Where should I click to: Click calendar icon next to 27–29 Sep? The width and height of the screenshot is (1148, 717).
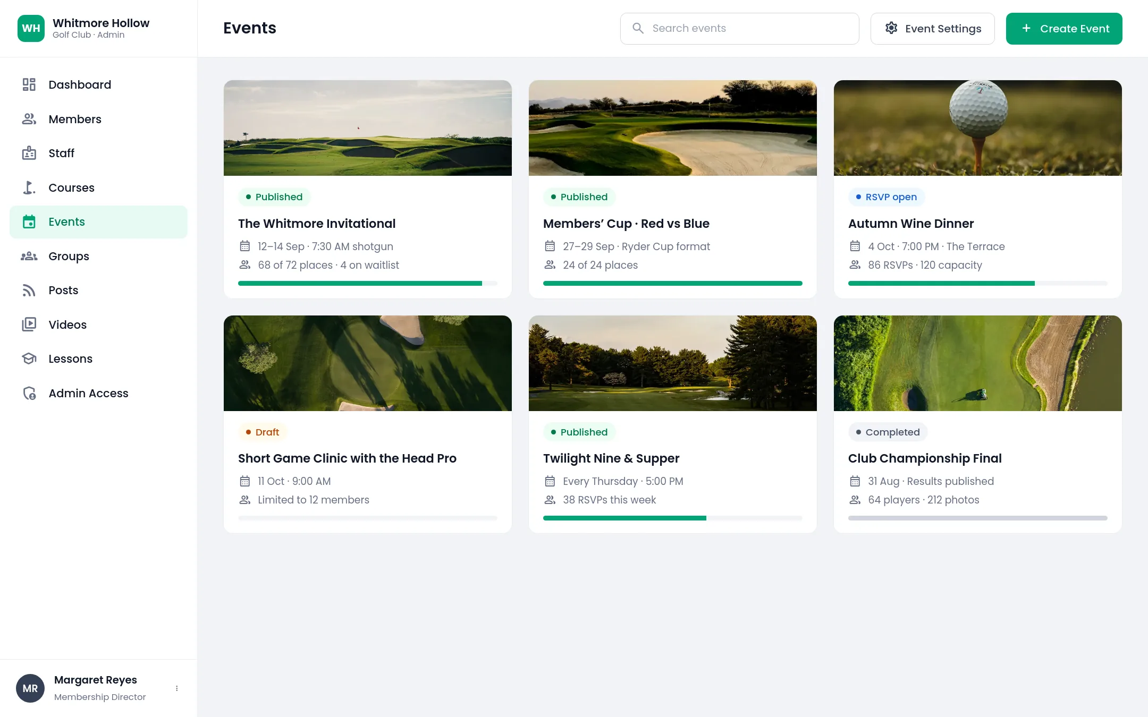click(550, 246)
